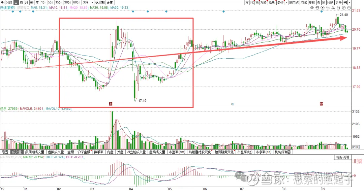364x191 pixels.
Task: Switch to the 60分 minute chart
Action: 77,2
